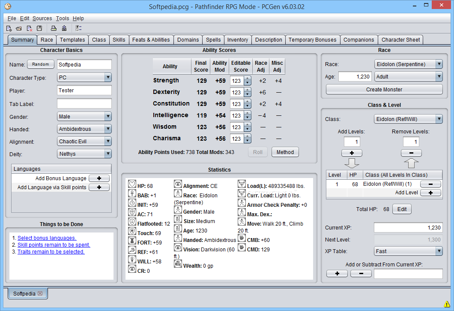Image resolution: width=454 pixels, height=311 pixels.
Task: Click the Close character toolbar icon
Action: coord(29,28)
